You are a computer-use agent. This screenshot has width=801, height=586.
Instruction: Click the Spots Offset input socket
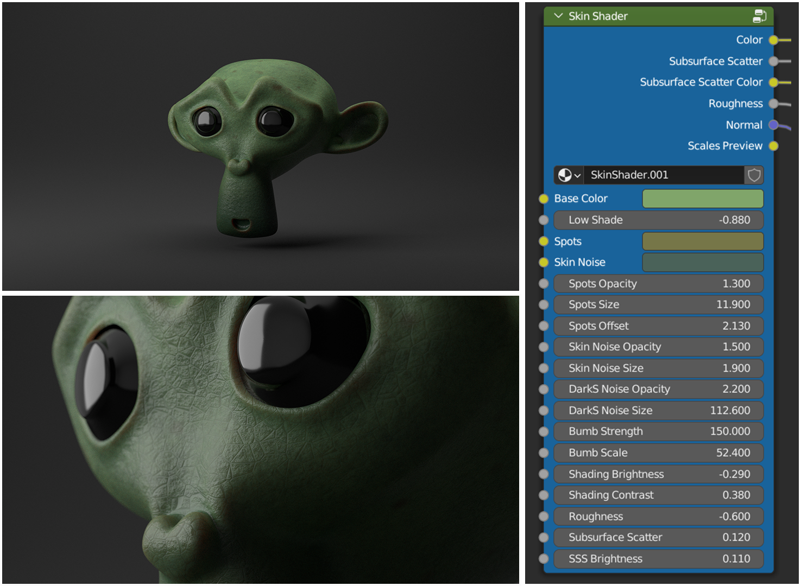pos(544,326)
